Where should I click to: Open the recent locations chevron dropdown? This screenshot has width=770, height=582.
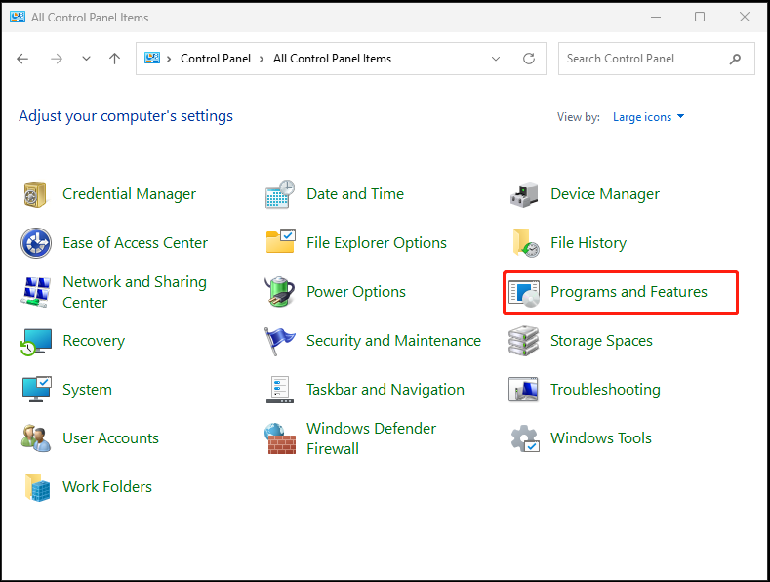click(x=86, y=59)
